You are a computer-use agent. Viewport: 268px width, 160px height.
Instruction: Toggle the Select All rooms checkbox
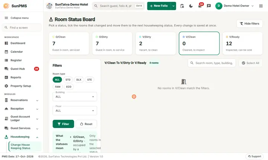[251, 63]
